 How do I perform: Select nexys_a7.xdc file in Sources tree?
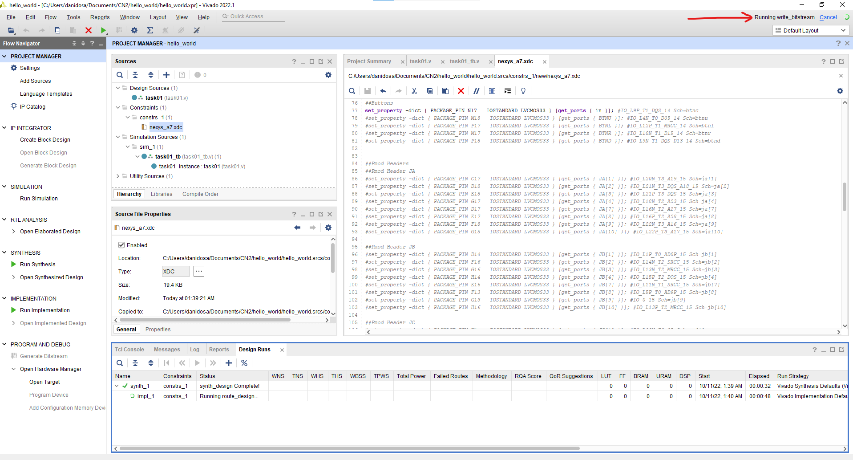click(166, 127)
